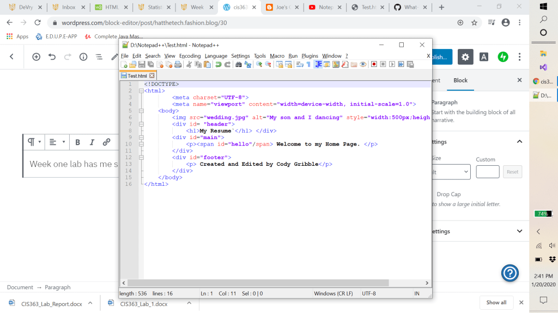Viewport: 558px width, 313px height.
Task: Toggle bold formatting in block toolbar
Action: tap(78, 142)
